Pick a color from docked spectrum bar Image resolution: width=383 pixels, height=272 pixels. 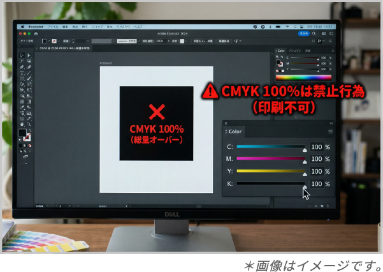pos(303,78)
